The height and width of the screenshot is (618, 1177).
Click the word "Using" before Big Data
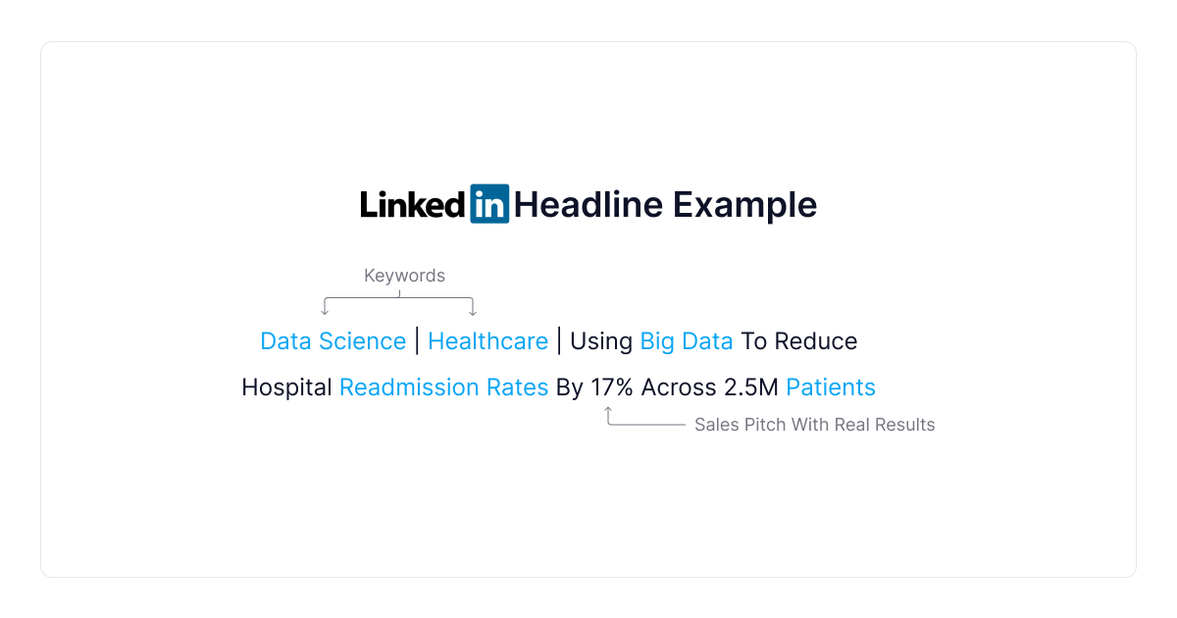pos(600,341)
